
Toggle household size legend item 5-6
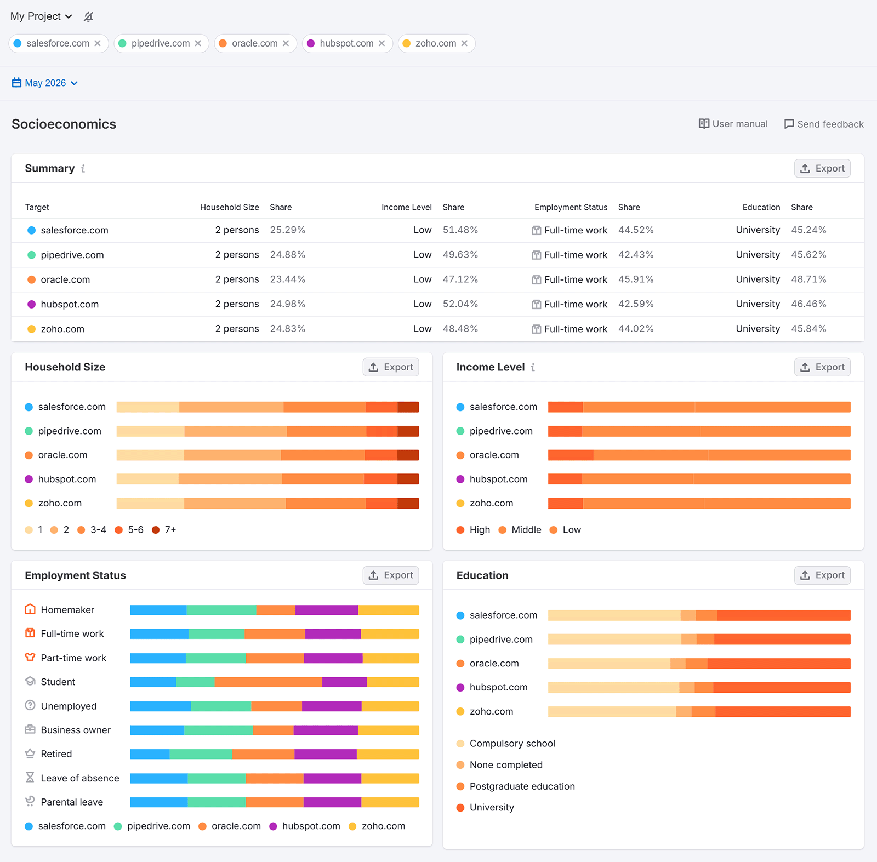(129, 530)
